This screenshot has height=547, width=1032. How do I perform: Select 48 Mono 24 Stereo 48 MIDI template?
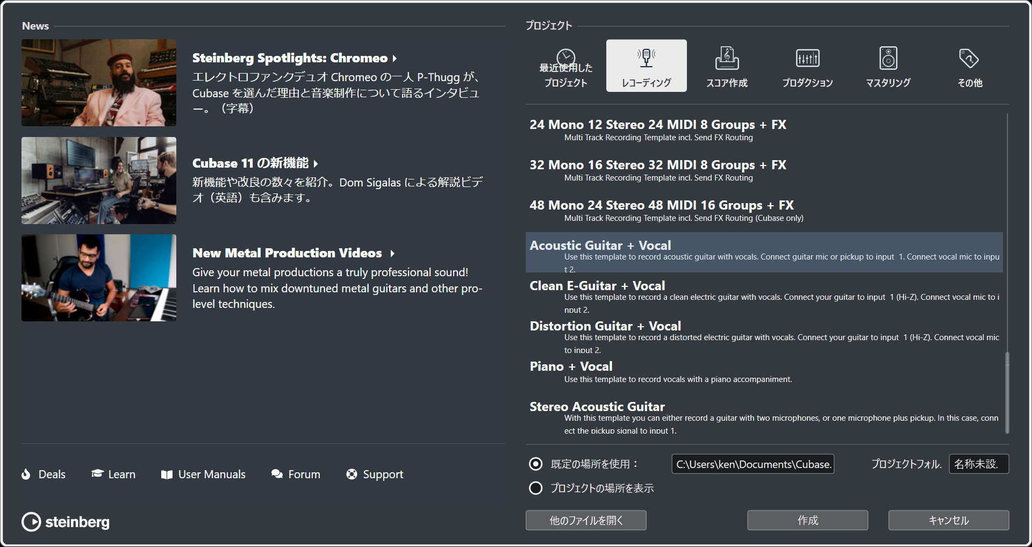[764, 211]
